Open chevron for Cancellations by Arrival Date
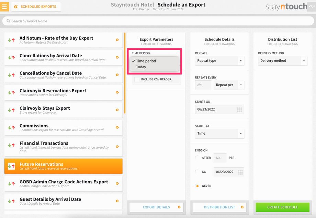This screenshot has height=218, width=316. pos(117,57)
